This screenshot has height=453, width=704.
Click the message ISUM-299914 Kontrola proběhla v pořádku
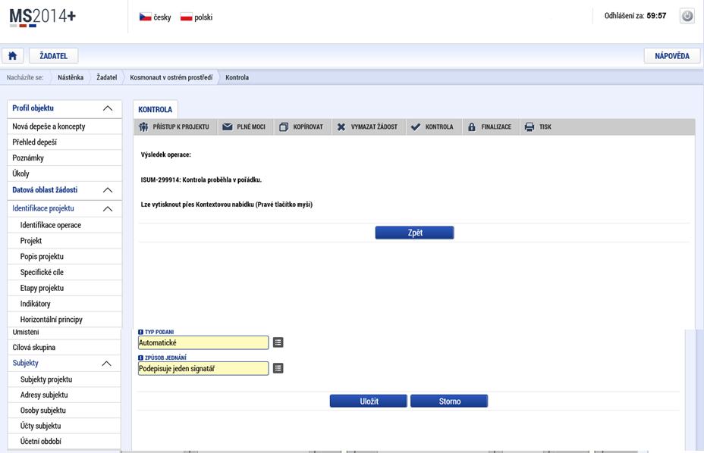[201, 180]
